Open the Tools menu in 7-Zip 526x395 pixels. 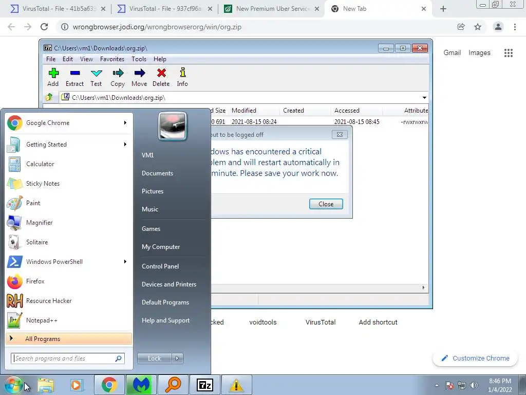(139, 59)
